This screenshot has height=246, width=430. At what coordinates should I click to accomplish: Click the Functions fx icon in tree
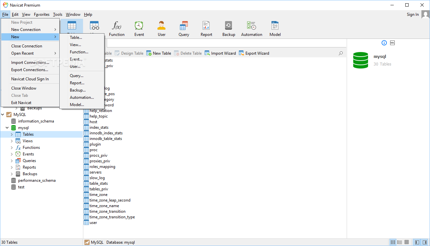pos(18,148)
